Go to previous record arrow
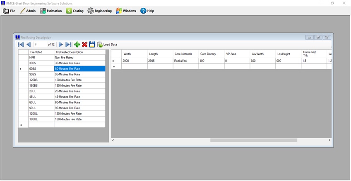The width and height of the screenshot is (351, 181). 29,45
